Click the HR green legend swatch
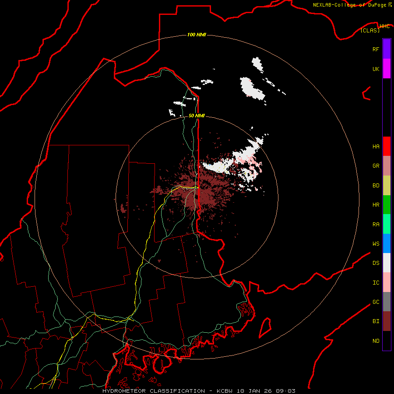This screenshot has width=394, height=394. point(387,205)
